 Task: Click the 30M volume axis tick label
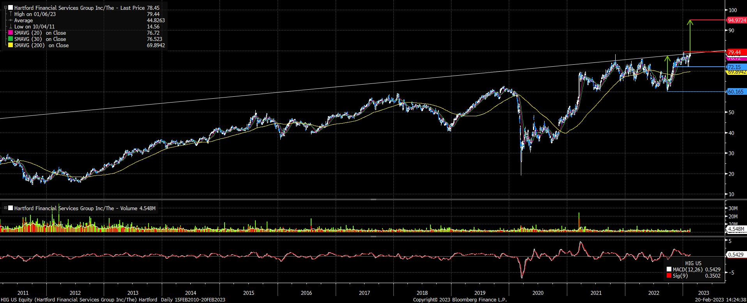tap(733, 208)
